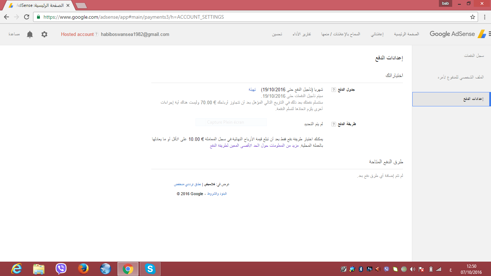
Task: Select إعدادات الدفع in the sidebar
Action: coord(451,99)
